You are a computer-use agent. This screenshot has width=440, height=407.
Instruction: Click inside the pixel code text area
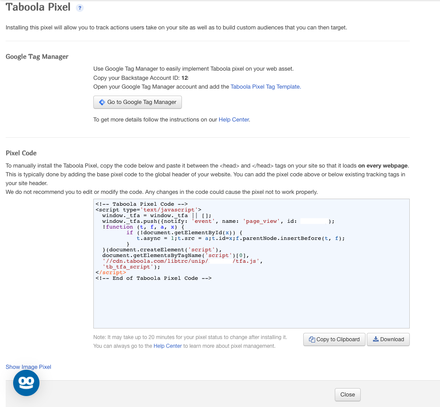pyautogui.click(x=252, y=264)
